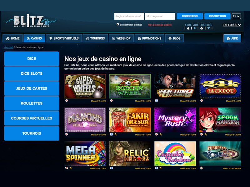
Task: Open the Tournois navigation tab
Action: pos(95,38)
